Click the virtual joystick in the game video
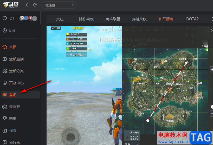The width and height of the screenshot is (213, 145). (x=70, y=137)
